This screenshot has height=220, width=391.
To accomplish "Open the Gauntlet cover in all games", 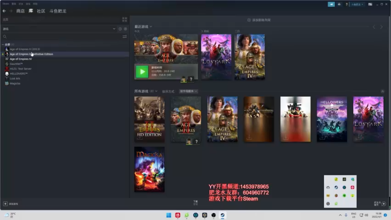I will [x=259, y=119].
